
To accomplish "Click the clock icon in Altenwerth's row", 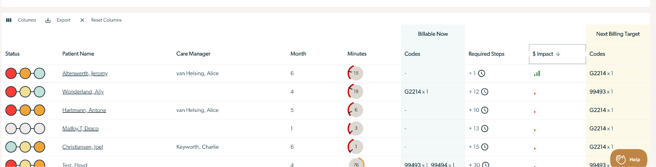I will point(482,73).
